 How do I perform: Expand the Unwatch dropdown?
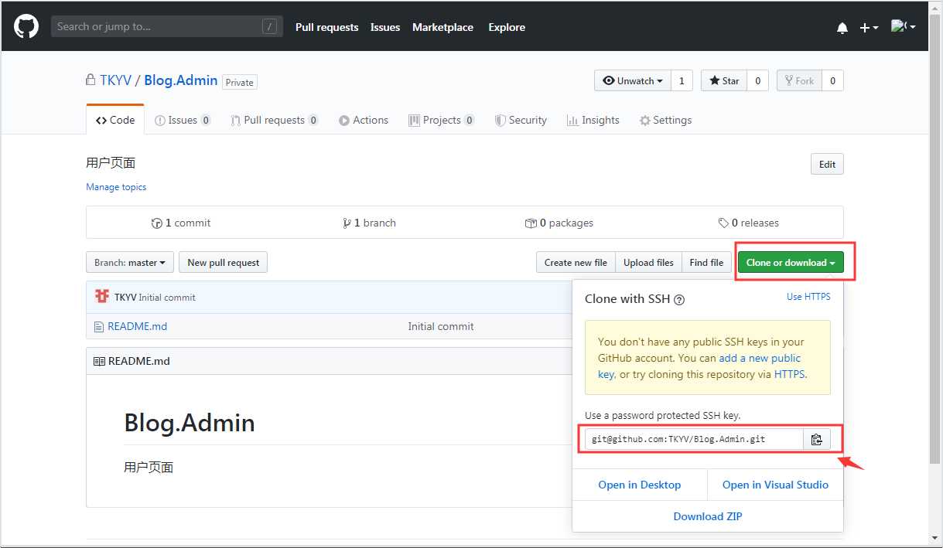point(633,80)
